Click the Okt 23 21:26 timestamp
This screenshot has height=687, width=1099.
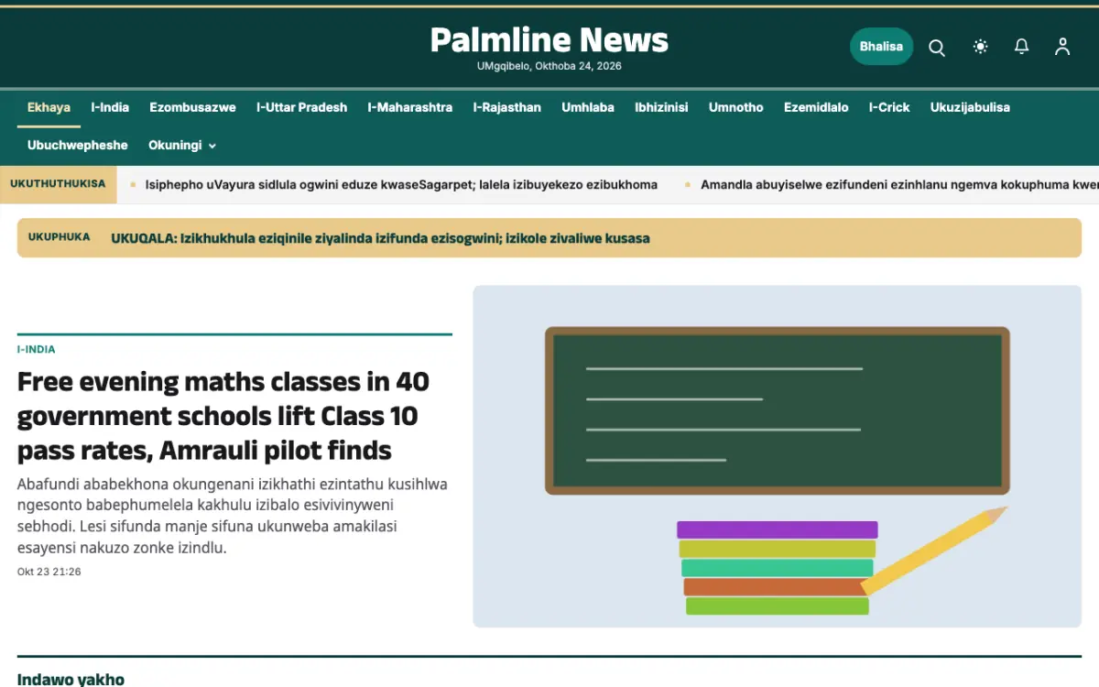(49, 572)
